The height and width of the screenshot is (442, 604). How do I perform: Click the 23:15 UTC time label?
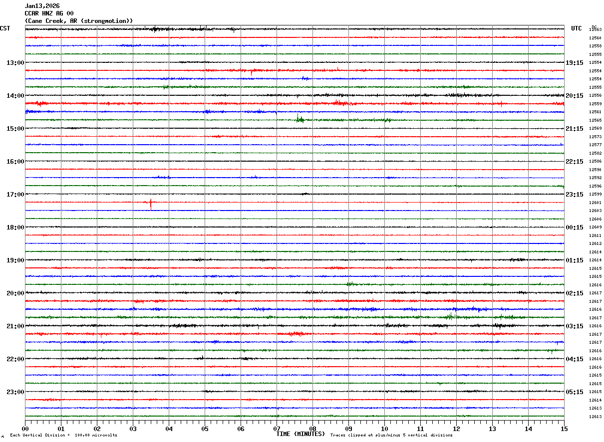(x=574, y=195)
